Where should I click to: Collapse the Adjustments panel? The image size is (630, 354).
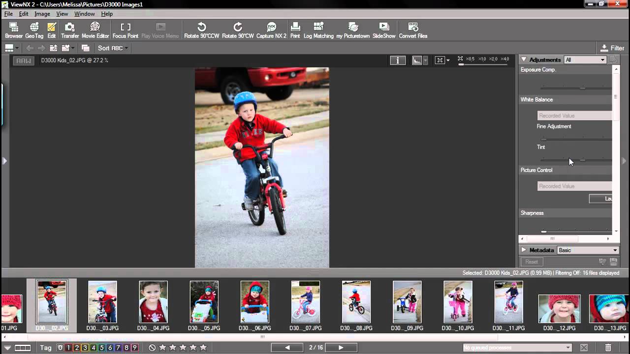coord(524,59)
